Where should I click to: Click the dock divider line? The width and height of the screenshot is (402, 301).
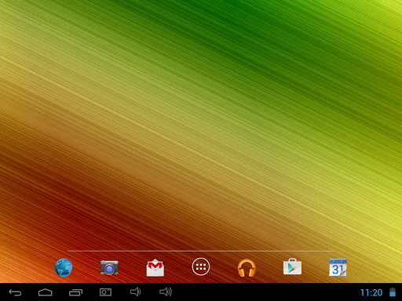tap(201, 251)
